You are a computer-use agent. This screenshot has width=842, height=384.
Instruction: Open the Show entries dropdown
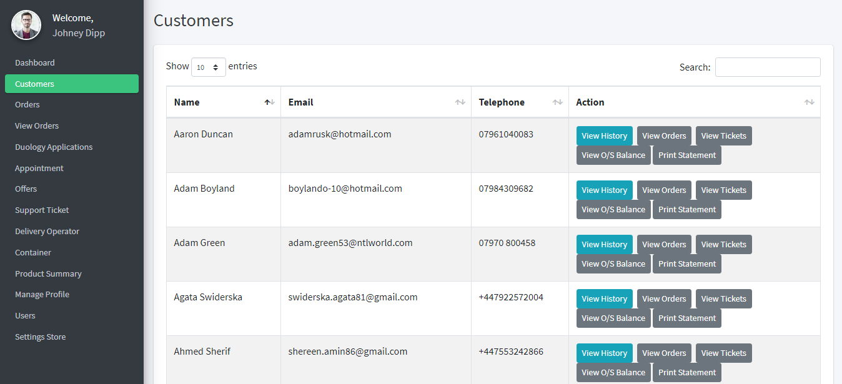(209, 67)
